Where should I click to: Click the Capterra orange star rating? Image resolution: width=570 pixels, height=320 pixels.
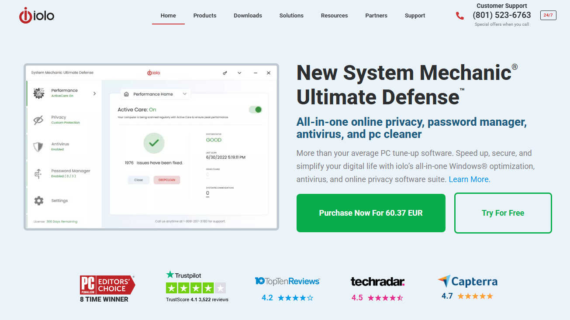(475, 296)
